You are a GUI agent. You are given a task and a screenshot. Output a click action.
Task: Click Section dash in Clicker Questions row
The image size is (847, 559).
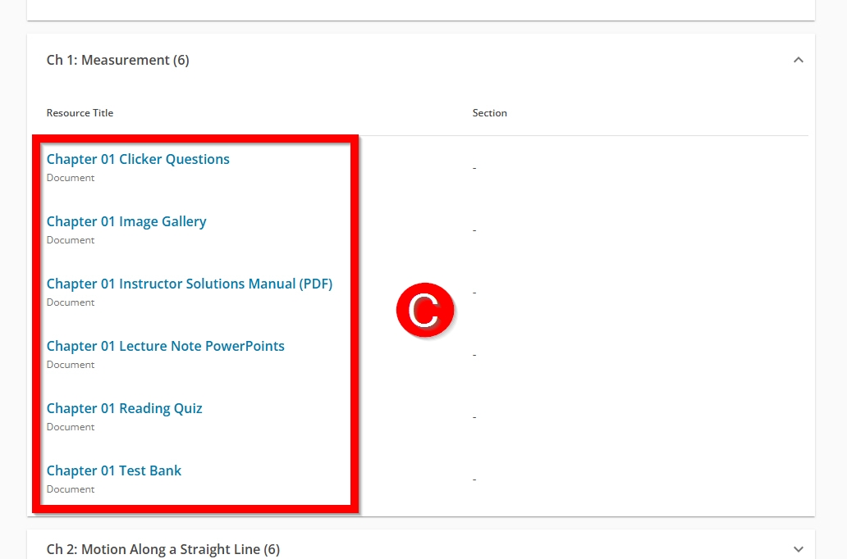[474, 168]
